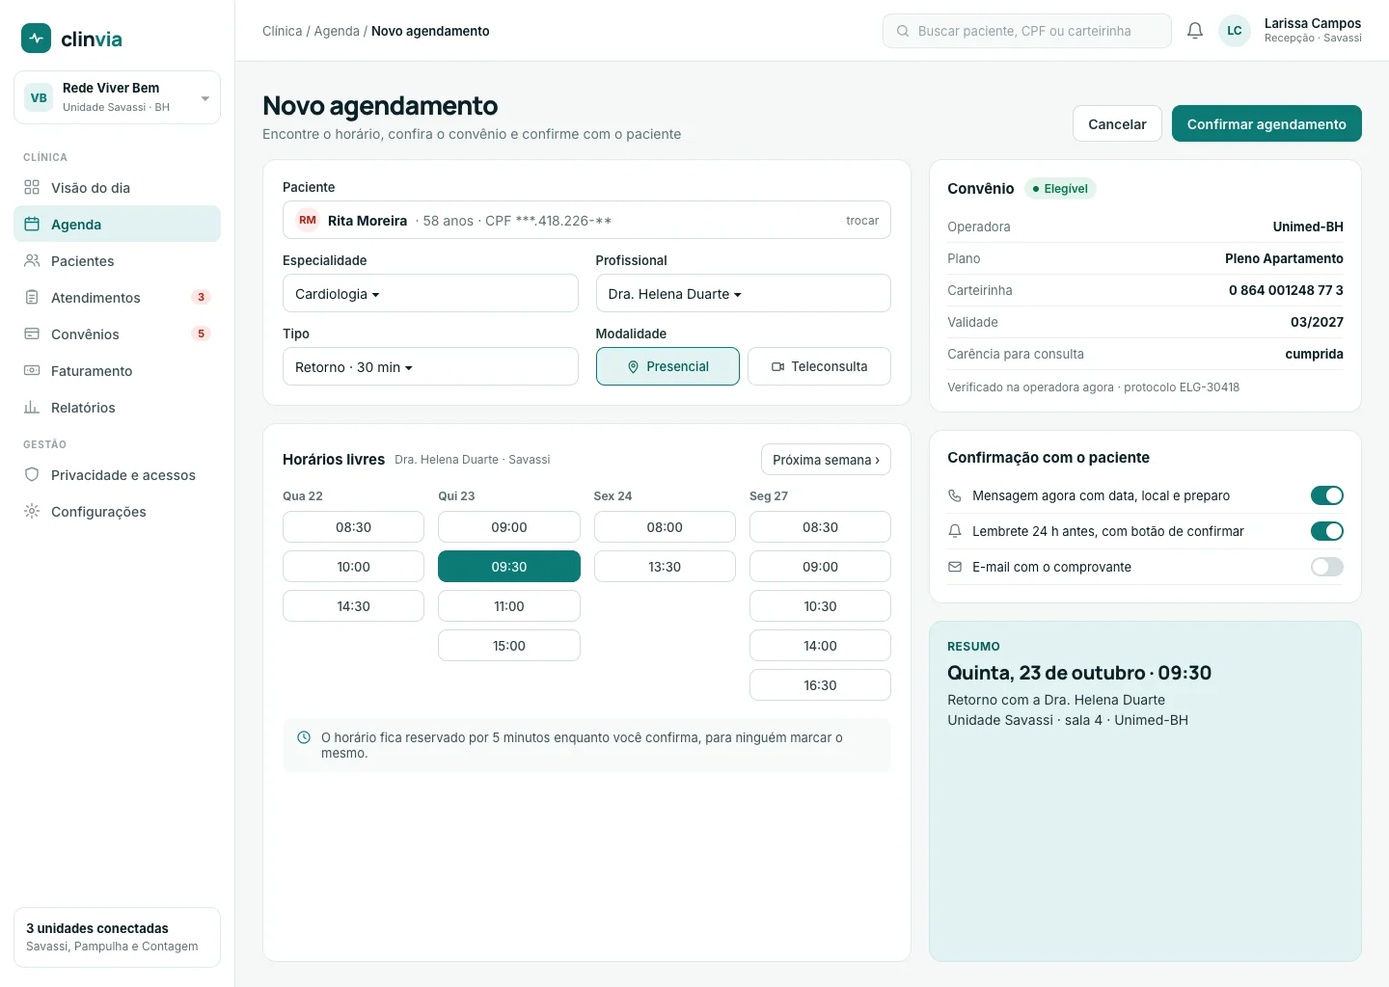Go to Próxima semana
Screen dimensions: 1389x987
coord(826,460)
